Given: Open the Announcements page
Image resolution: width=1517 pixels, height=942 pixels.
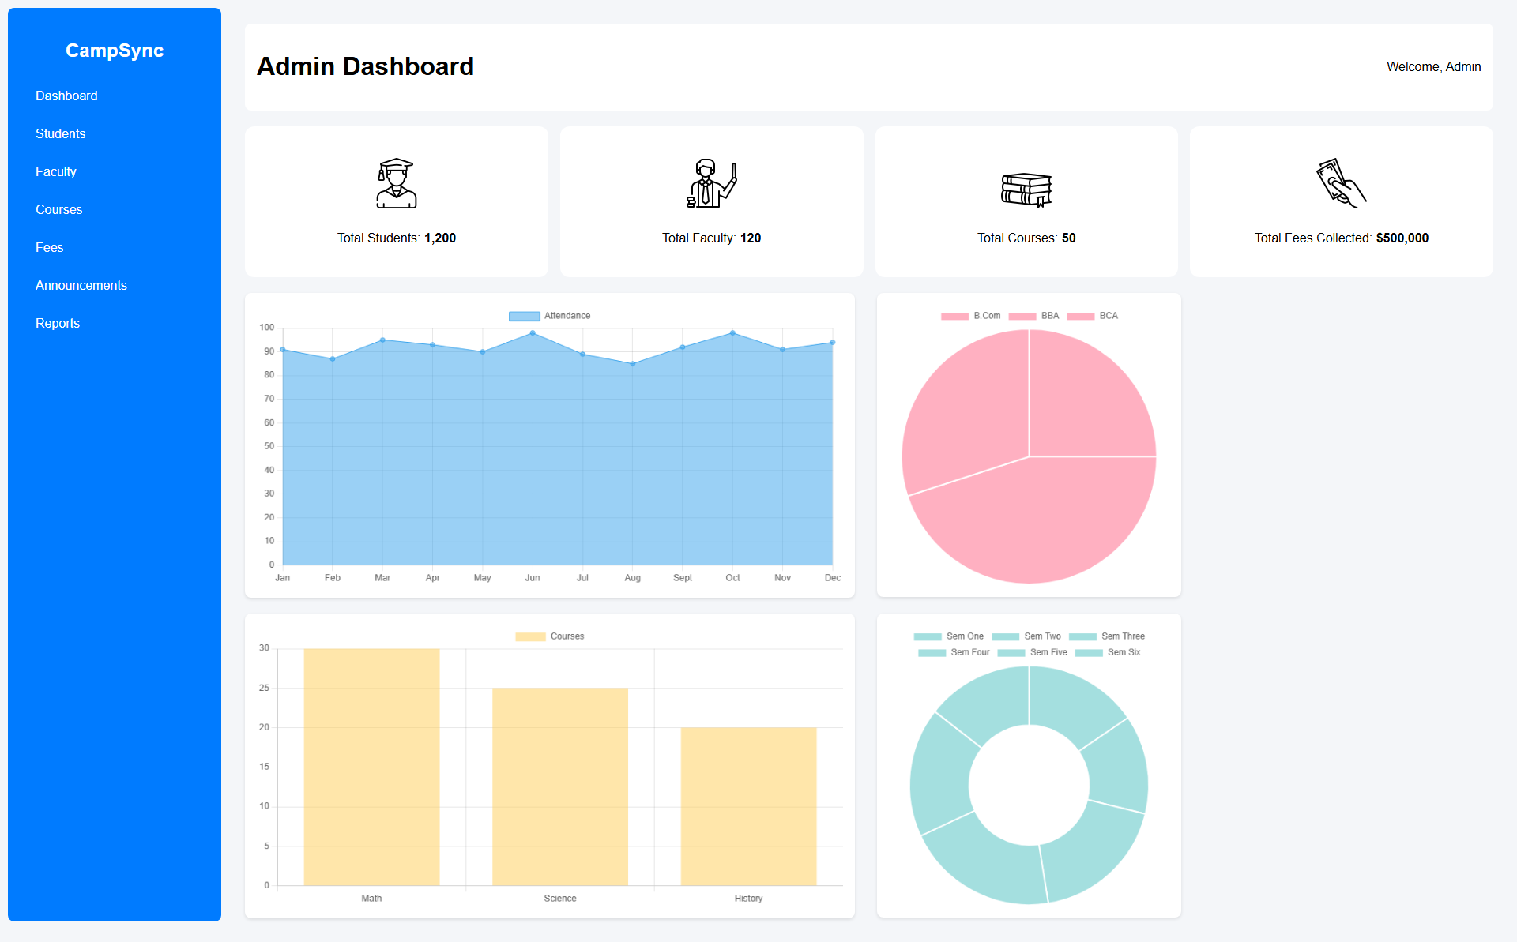Looking at the screenshot, I should click(81, 285).
